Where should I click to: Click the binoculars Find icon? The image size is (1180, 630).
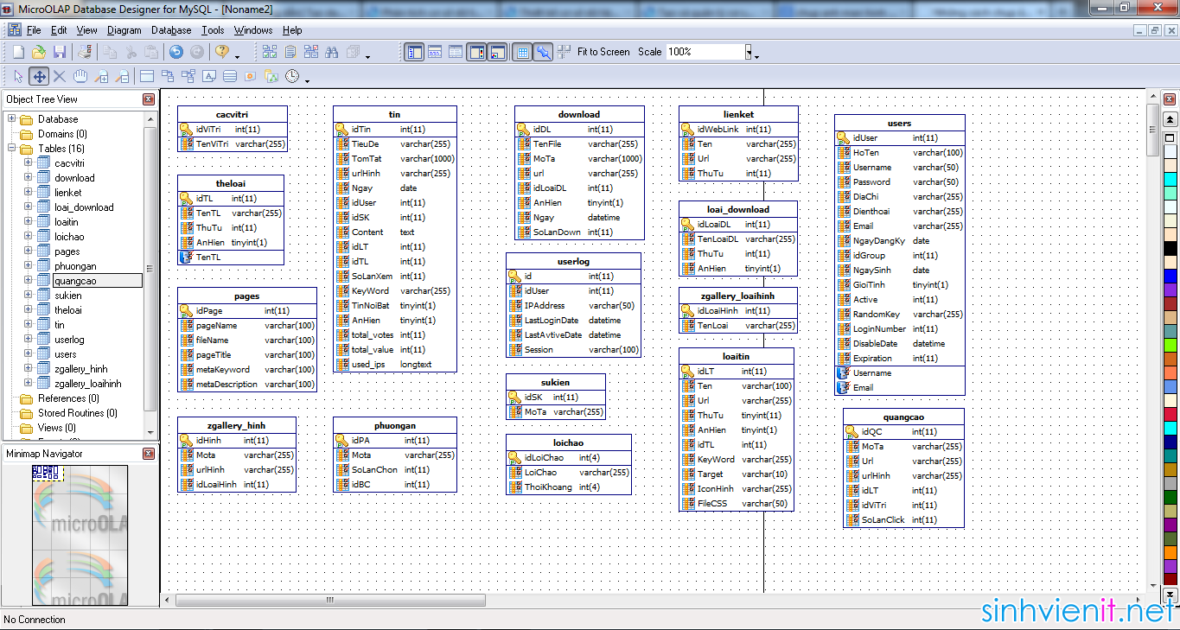pyautogui.click(x=332, y=52)
